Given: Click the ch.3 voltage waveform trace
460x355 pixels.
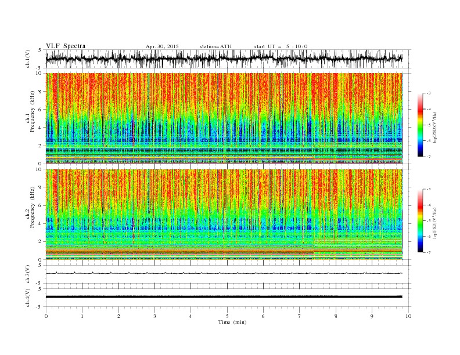Looking at the screenshot, I should (224, 273).
